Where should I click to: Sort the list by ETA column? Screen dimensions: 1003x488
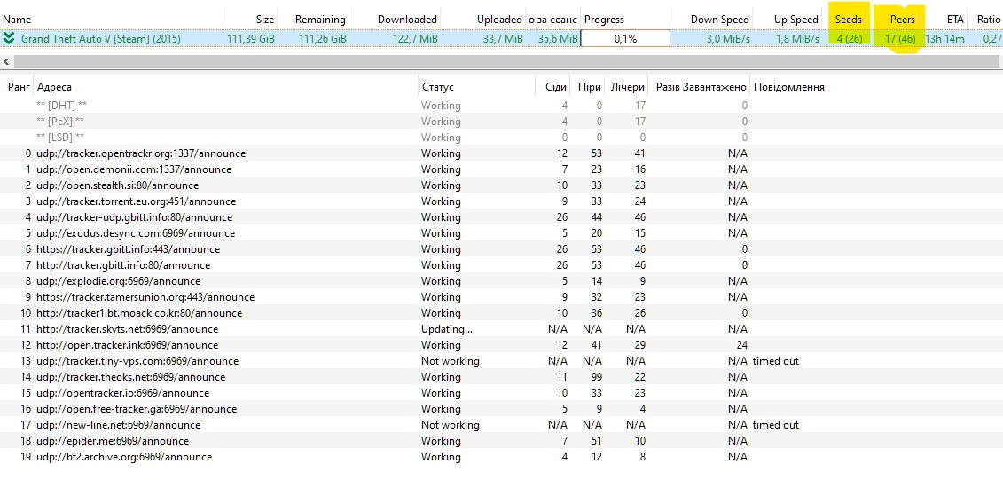[954, 19]
